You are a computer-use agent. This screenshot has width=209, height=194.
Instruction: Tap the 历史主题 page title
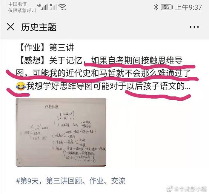point(39,27)
